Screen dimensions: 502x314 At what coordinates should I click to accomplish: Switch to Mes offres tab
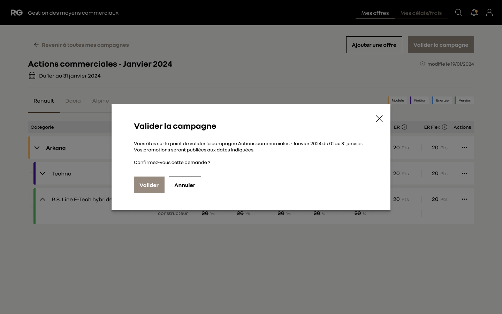pyautogui.click(x=375, y=13)
